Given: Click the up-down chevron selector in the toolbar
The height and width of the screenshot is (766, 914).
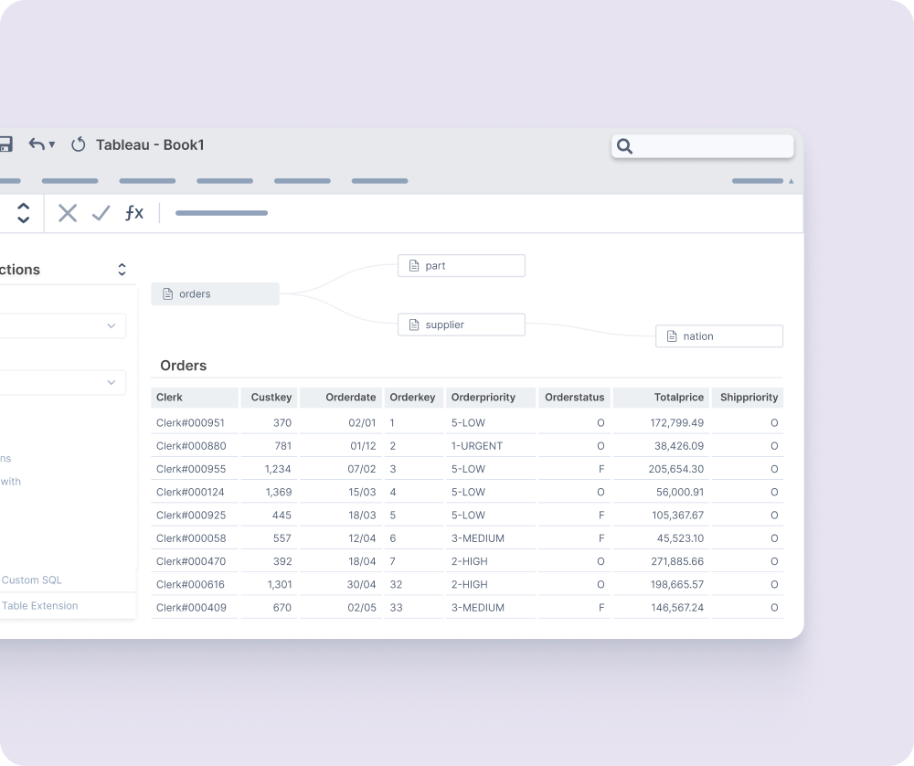Looking at the screenshot, I should click(23, 212).
